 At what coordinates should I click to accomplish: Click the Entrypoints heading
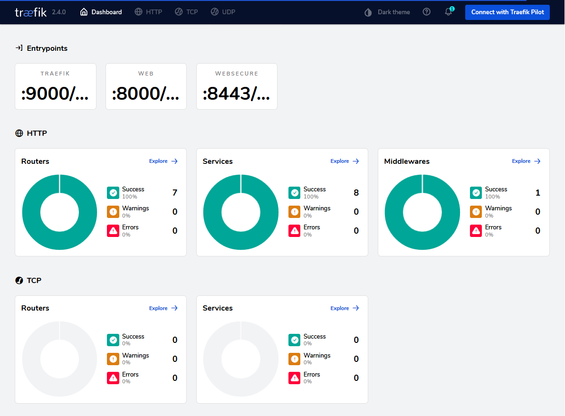click(x=47, y=48)
